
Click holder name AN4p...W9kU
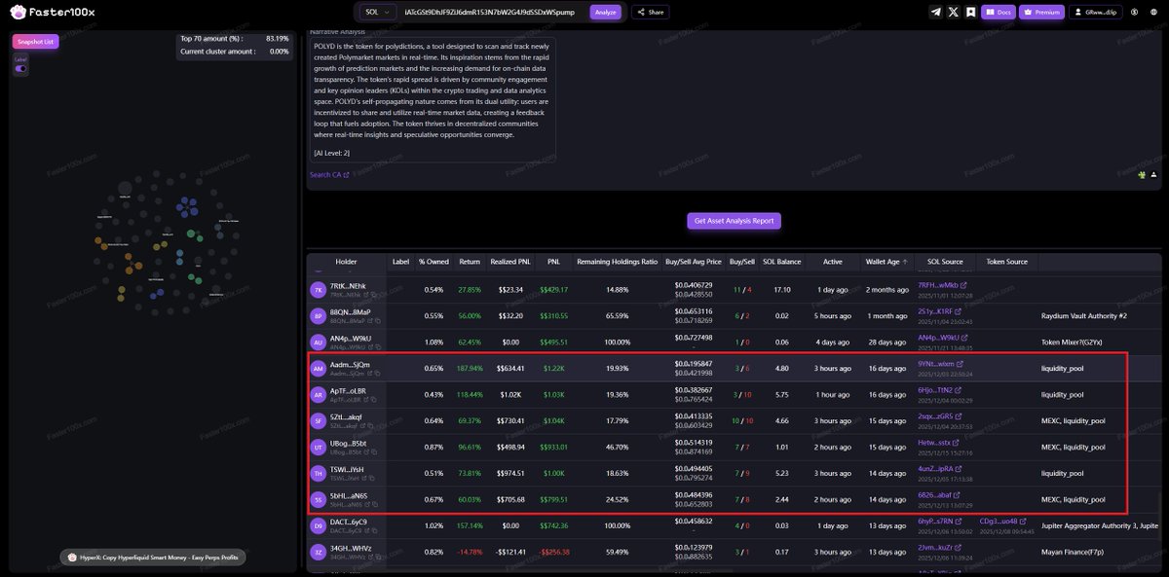351,338
